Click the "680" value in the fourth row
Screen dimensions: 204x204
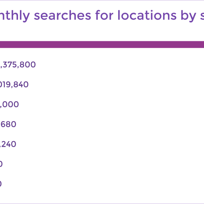coord(8,124)
